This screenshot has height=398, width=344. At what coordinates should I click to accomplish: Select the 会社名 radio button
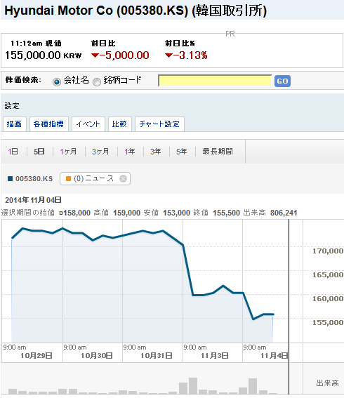[x=57, y=81]
